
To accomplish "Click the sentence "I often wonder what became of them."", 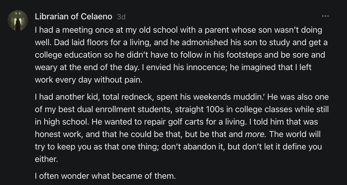I will pos(105,177).
